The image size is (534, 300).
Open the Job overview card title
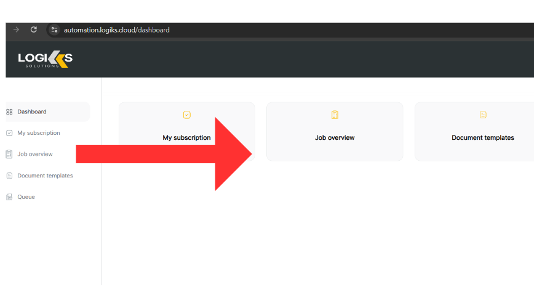[335, 138]
